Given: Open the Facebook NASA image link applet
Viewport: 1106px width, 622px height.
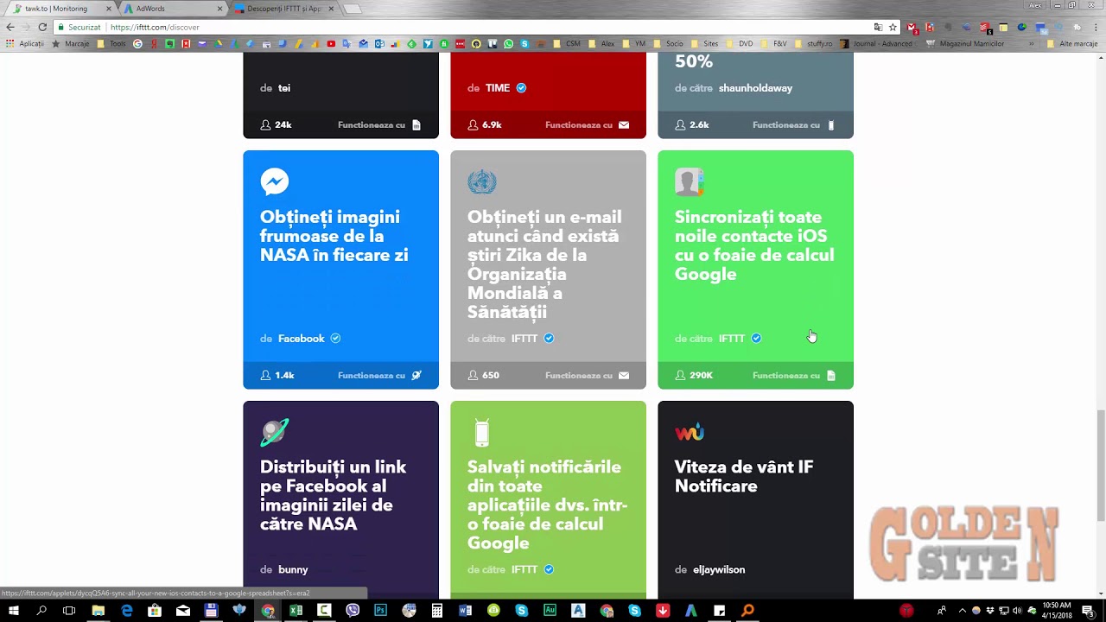Looking at the screenshot, I should (x=340, y=499).
